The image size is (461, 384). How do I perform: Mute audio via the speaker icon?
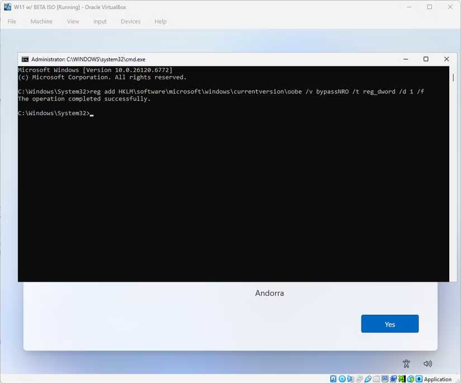(427, 363)
